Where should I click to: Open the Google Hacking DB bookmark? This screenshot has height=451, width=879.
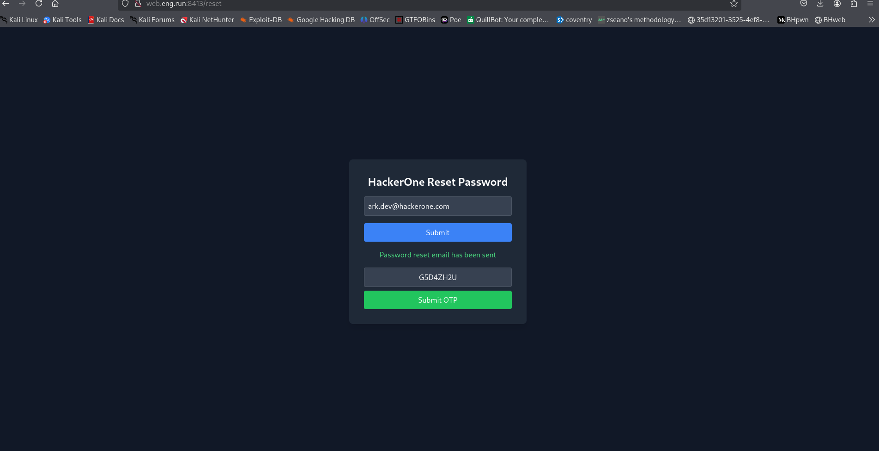click(321, 20)
